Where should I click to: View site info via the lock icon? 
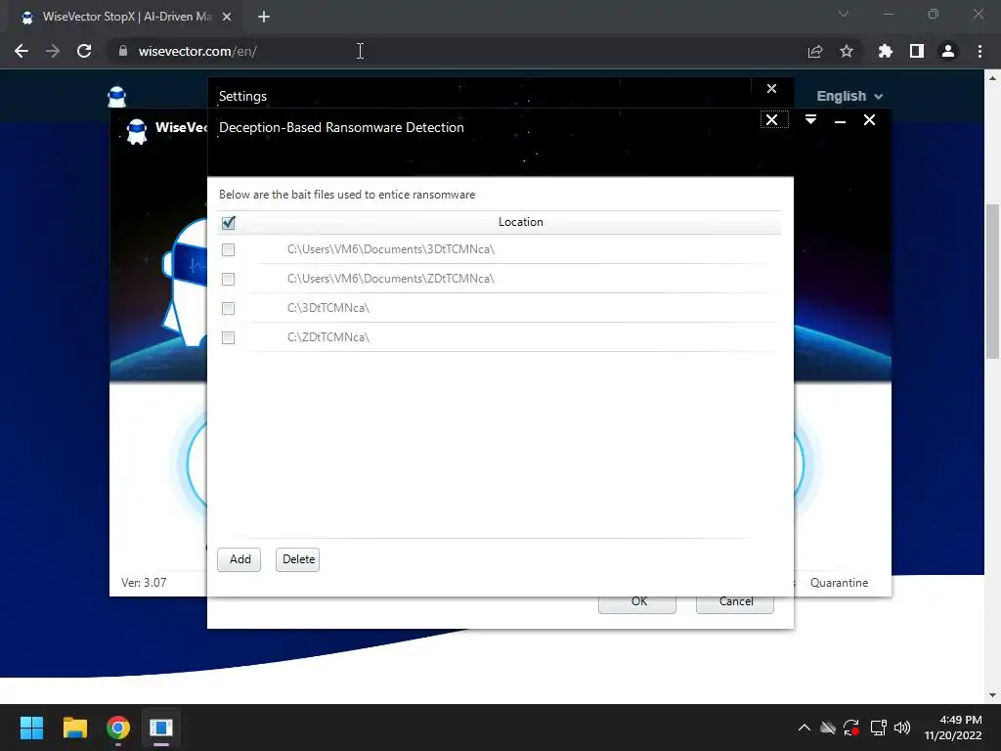point(122,51)
